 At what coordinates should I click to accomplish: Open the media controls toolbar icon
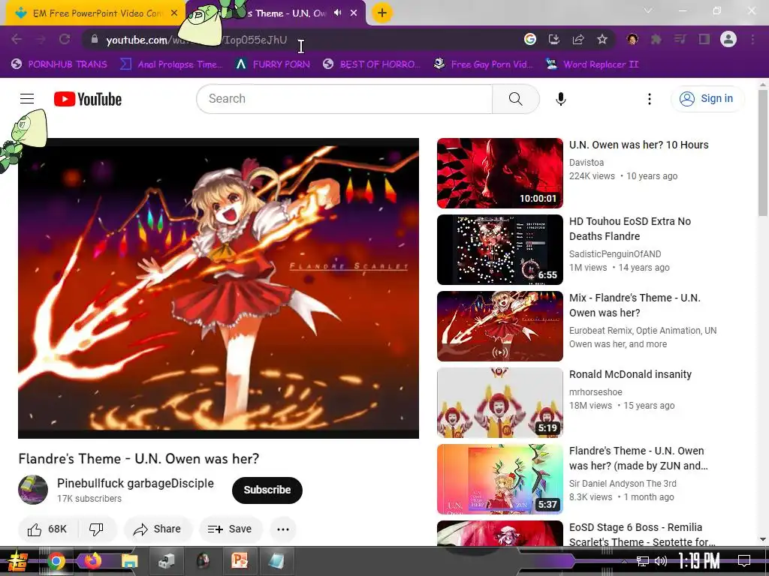click(x=680, y=39)
